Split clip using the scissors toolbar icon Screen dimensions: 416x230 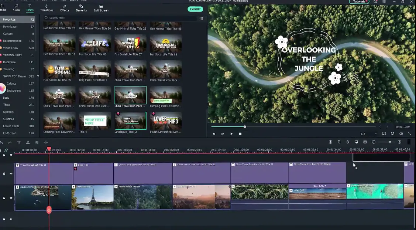point(28,142)
